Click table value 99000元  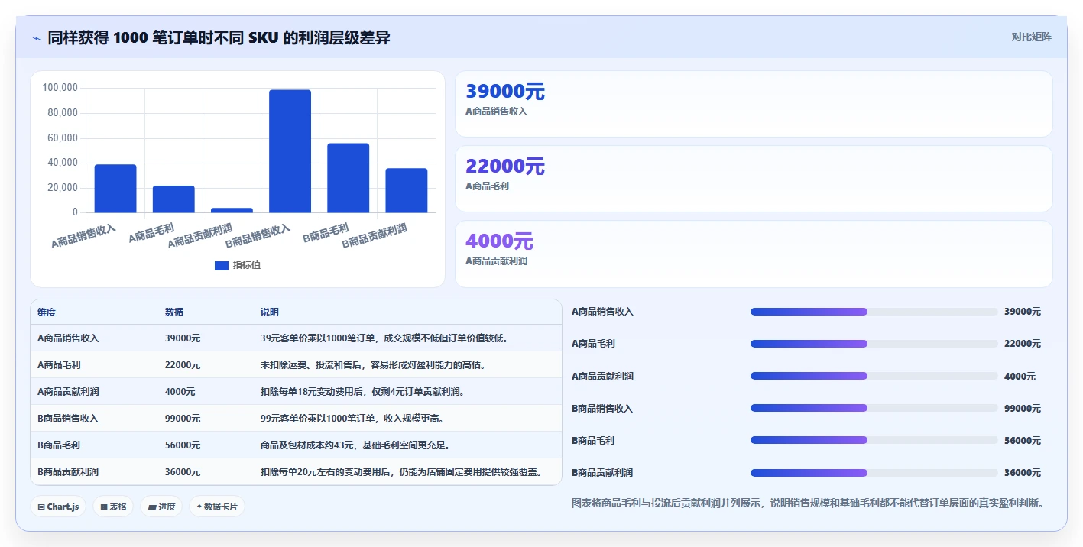(183, 418)
